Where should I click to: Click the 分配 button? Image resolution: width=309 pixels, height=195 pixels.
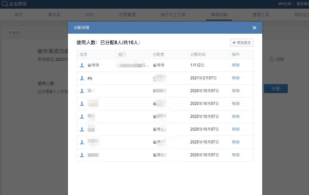(x=276, y=89)
